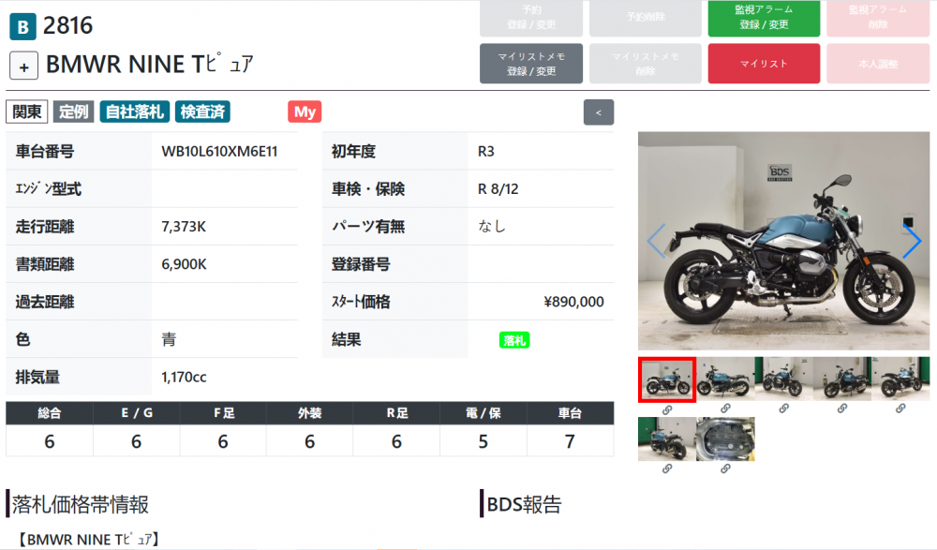Show the previous photo with left arrow
Image resolution: width=937 pixels, height=550 pixels.
tap(656, 241)
